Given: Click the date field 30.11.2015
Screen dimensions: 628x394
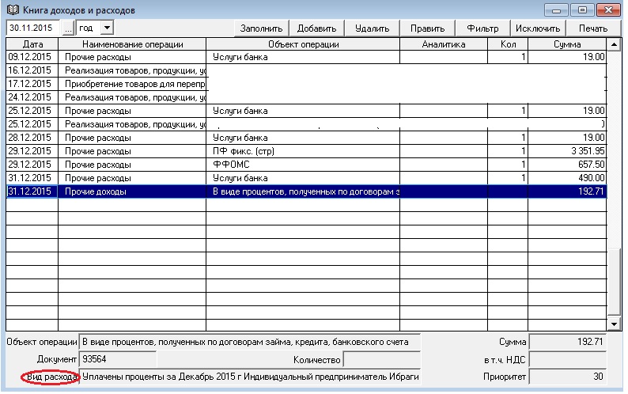Looking at the screenshot, I should click(x=33, y=28).
